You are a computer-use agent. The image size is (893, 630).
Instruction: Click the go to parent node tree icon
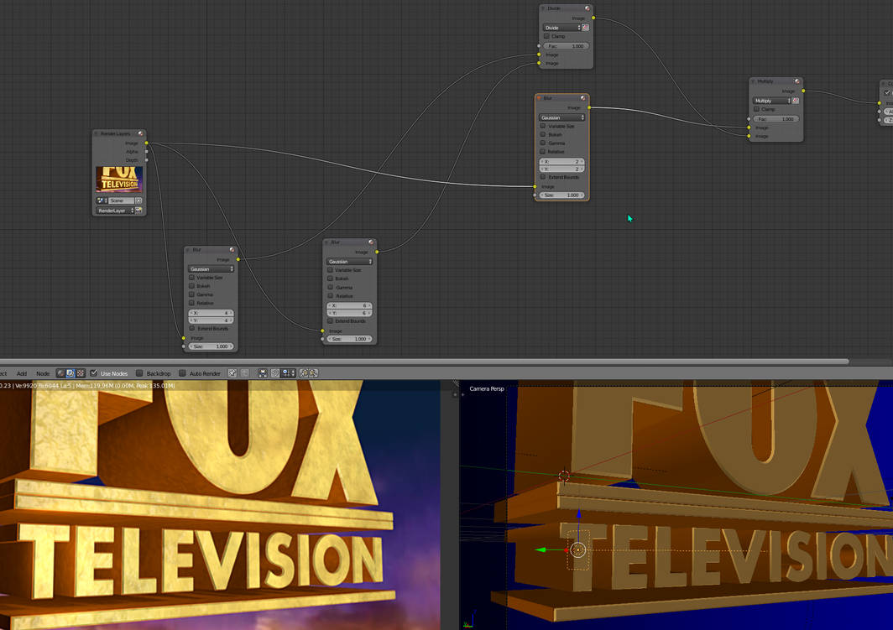(x=245, y=373)
